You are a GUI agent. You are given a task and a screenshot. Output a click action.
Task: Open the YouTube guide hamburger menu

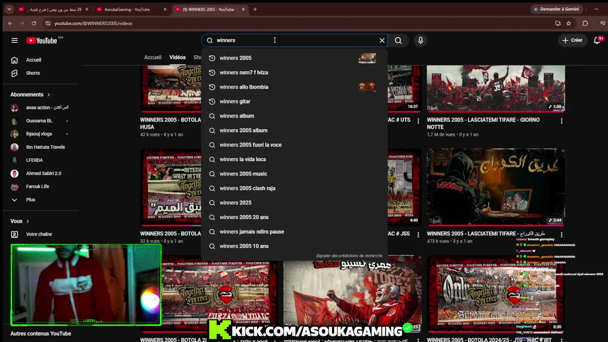14,40
